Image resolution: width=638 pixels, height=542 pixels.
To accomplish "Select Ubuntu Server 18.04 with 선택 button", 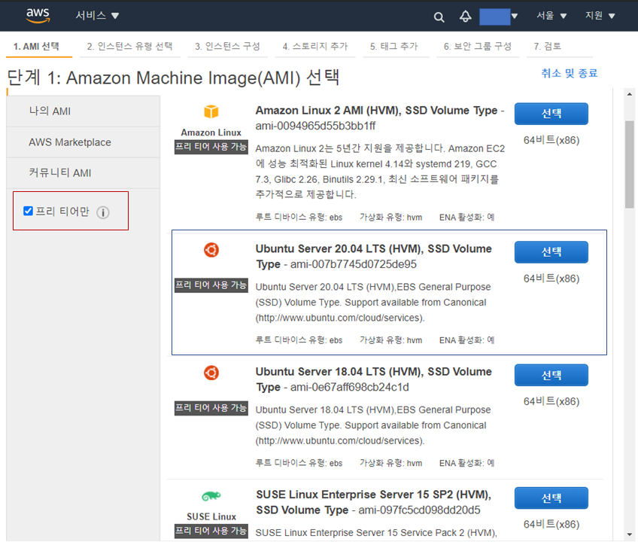I will click(551, 375).
